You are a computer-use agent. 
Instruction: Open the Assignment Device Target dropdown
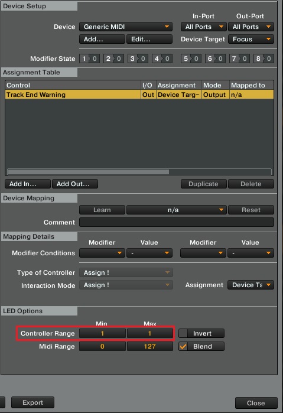pos(251,285)
